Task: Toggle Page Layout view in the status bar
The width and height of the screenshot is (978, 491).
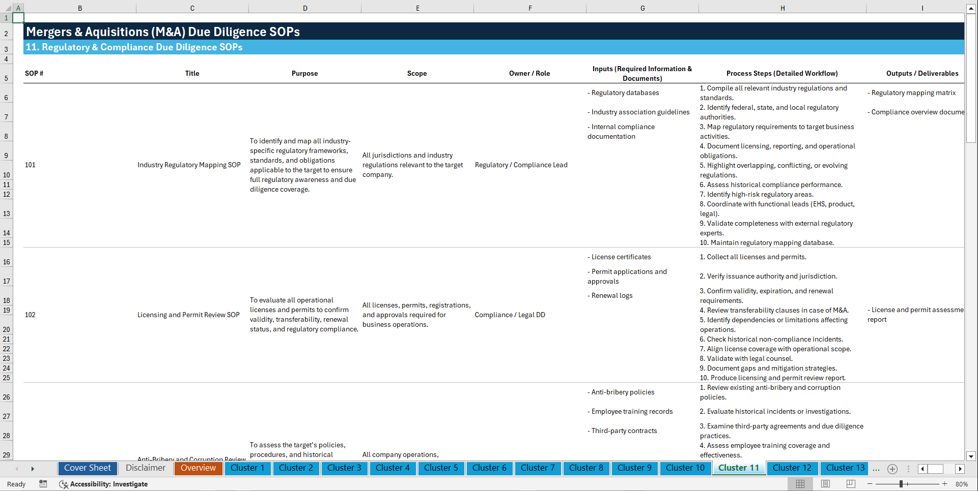Action: pos(825,484)
